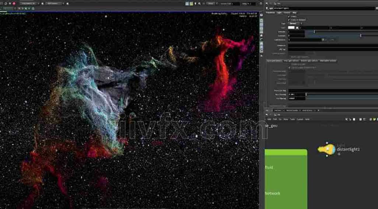Click the list-view icon in network toolbar

[x=360, y=119]
